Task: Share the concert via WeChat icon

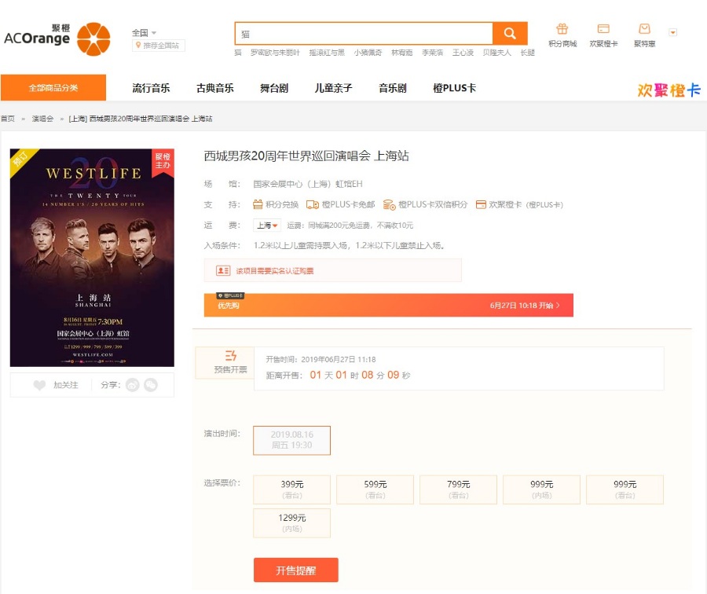Action: point(150,385)
